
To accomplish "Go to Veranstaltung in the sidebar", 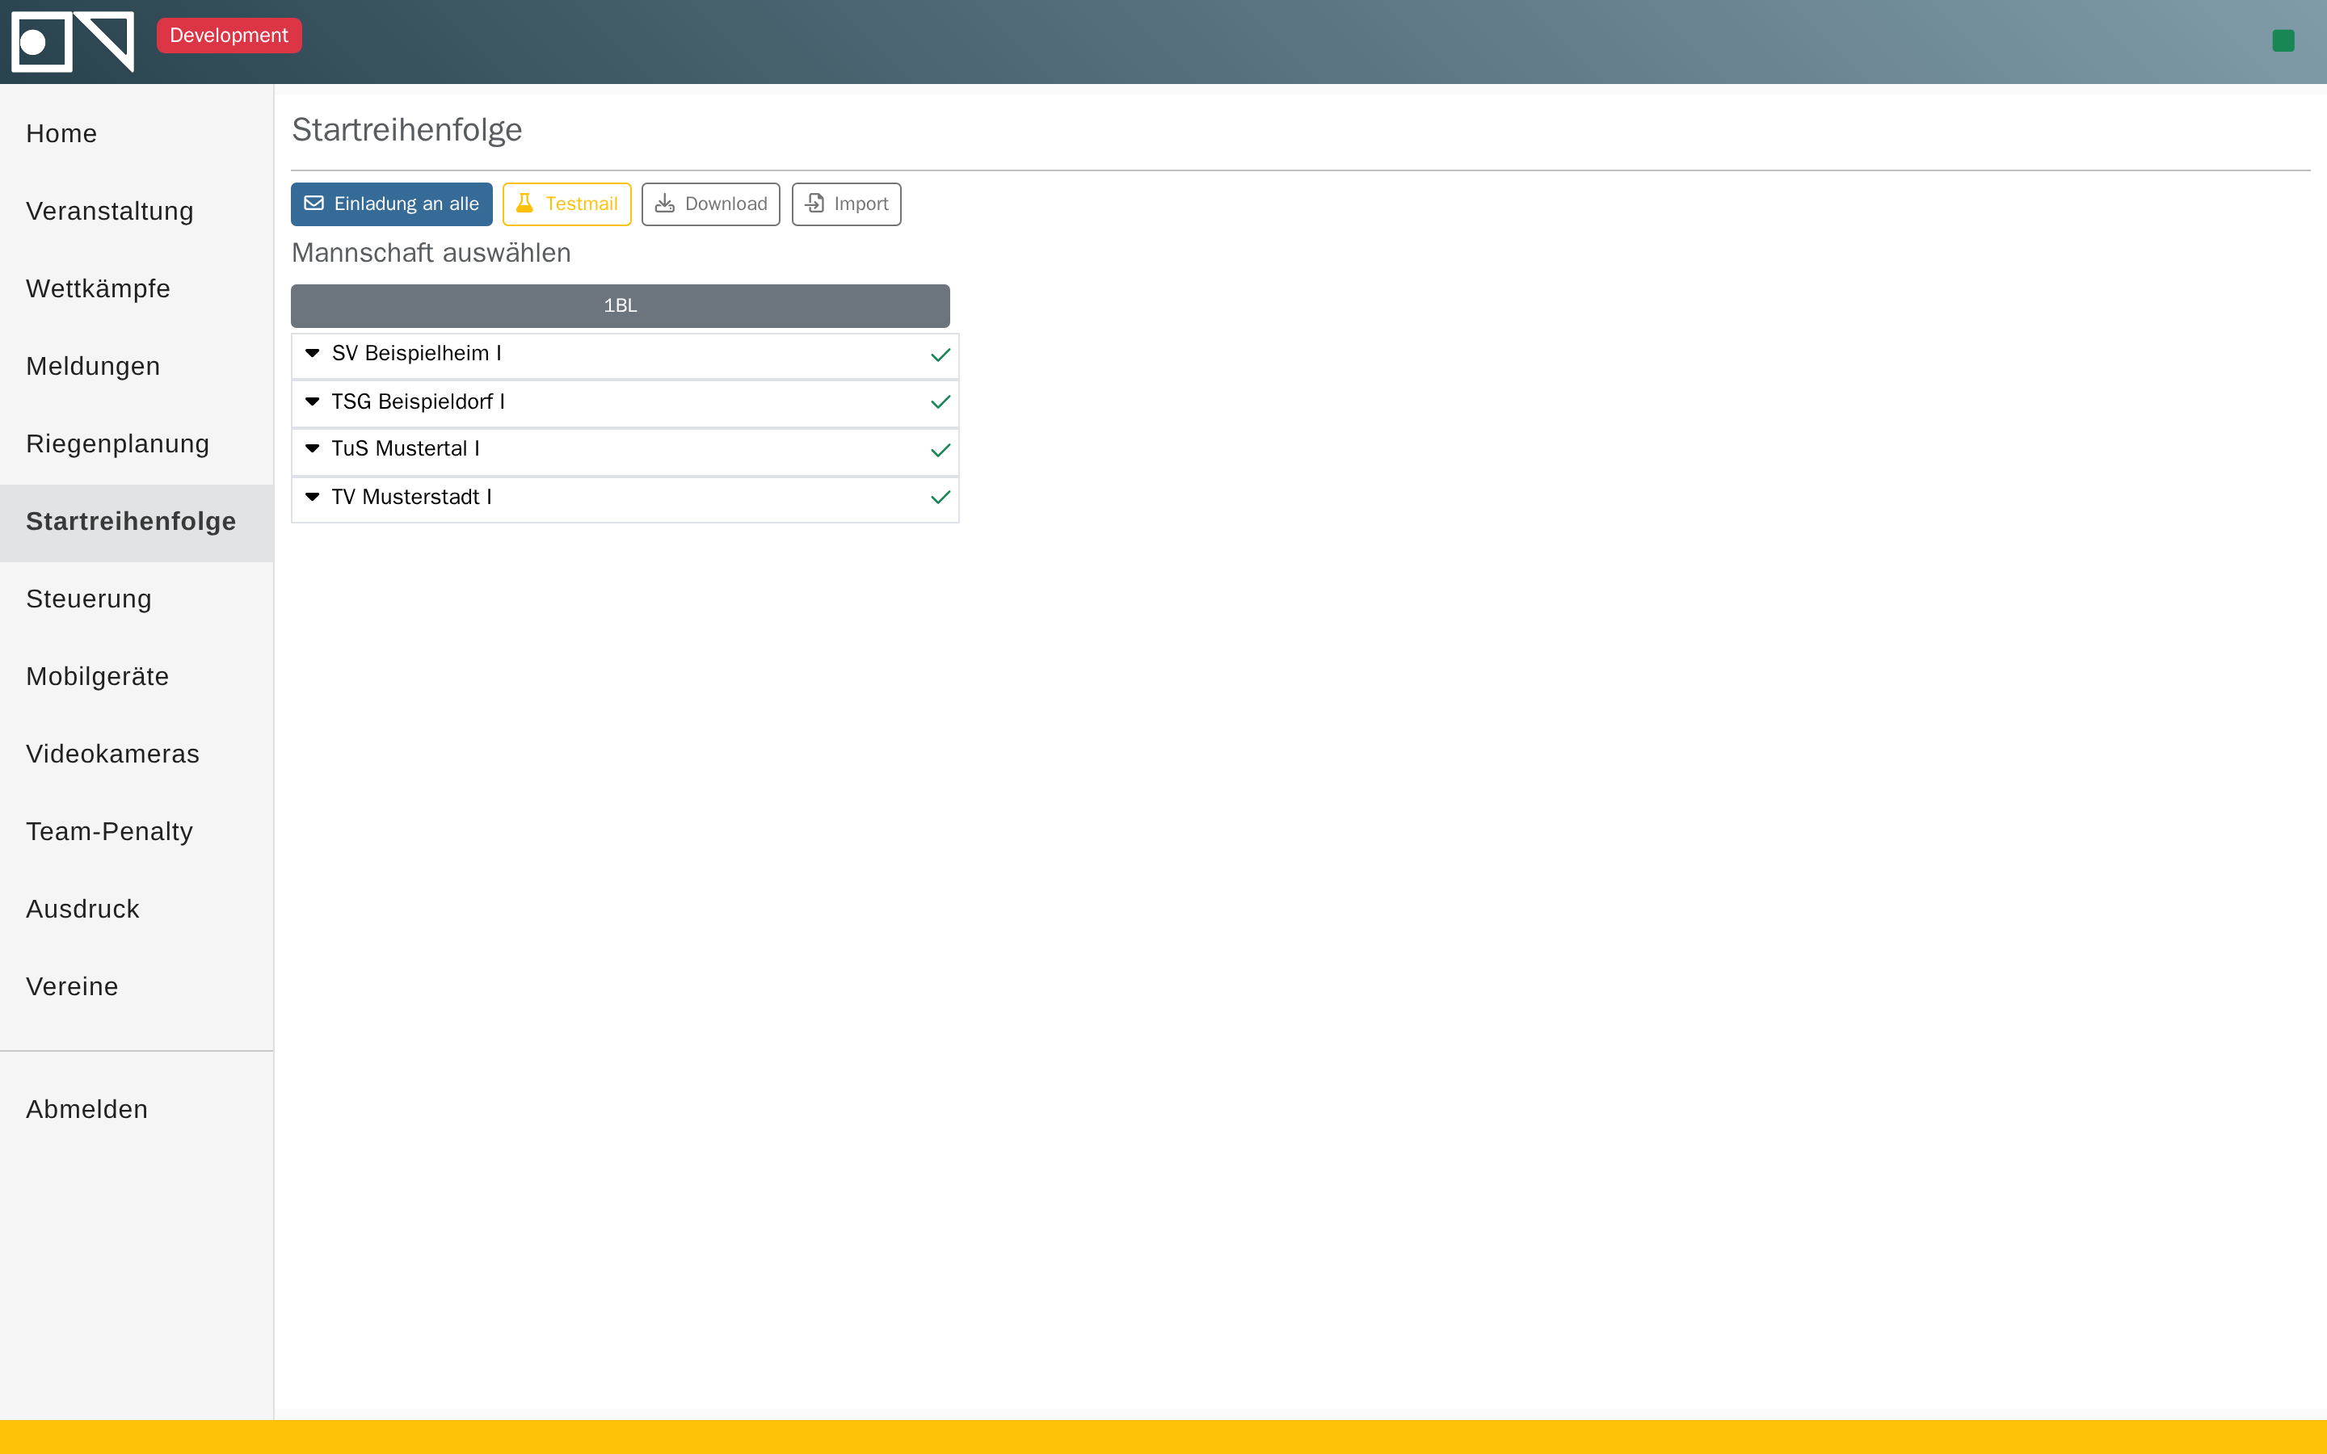I will 137,212.
